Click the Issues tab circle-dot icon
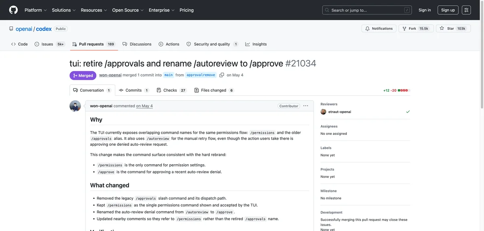Image resolution: width=484 pixels, height=231 pixels. (x=37, y=44)
